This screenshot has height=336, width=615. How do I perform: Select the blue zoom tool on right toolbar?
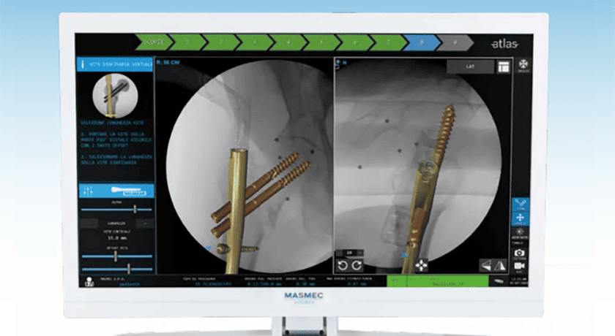521,205
